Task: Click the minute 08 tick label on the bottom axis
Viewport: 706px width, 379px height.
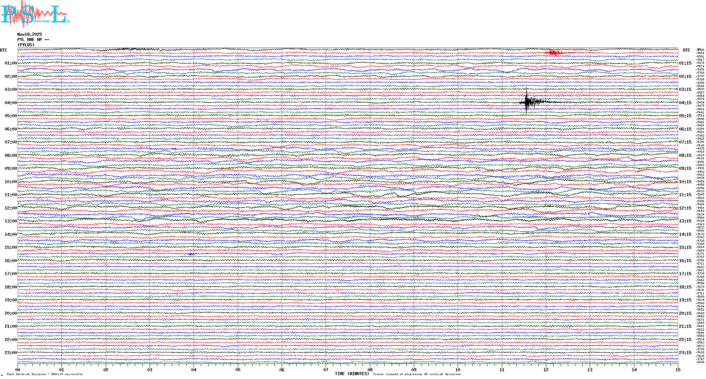Action: [370, 370]
